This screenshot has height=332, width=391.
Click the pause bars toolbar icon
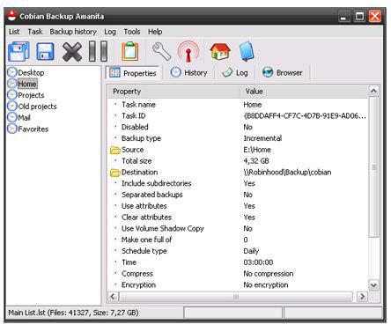point(98,51)
